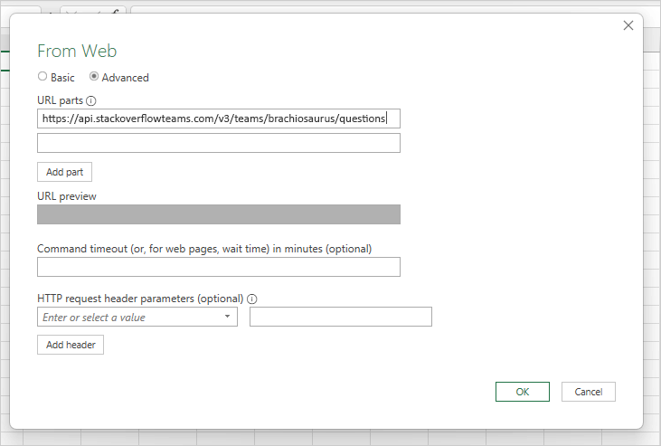
Task: Close the From Web dialog
Action: point(628,25)
